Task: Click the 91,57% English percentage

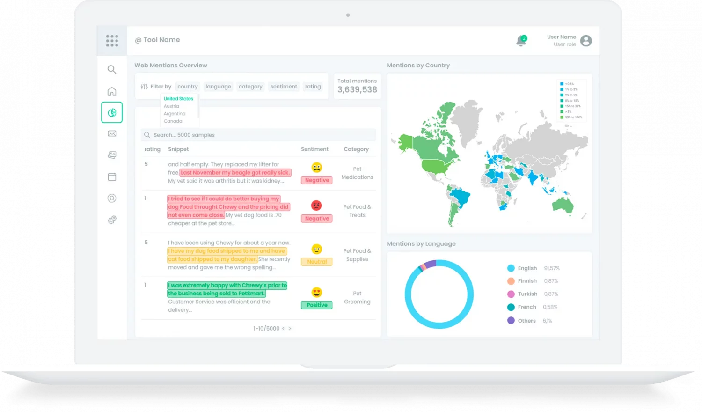Action: pos(552,268)
